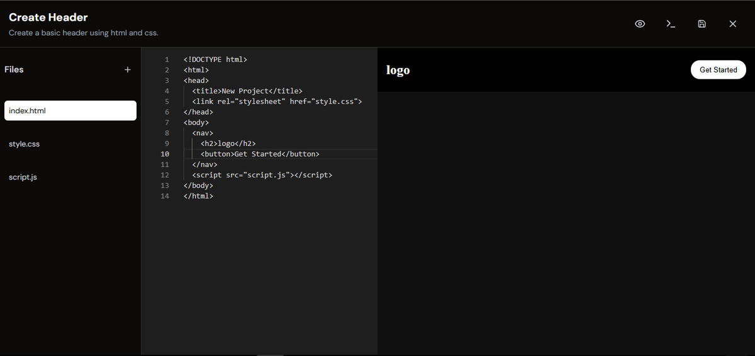Click the script src code line
This screenshot has height=356, width=755.
click(262, 175)
